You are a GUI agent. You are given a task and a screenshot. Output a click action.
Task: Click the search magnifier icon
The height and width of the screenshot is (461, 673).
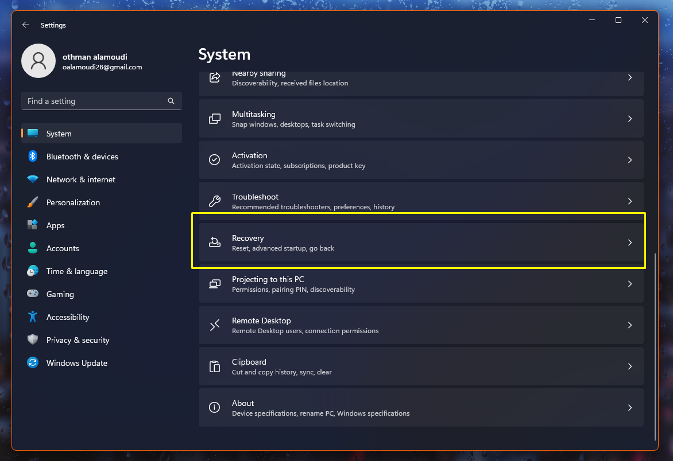[x=171, y=101]
